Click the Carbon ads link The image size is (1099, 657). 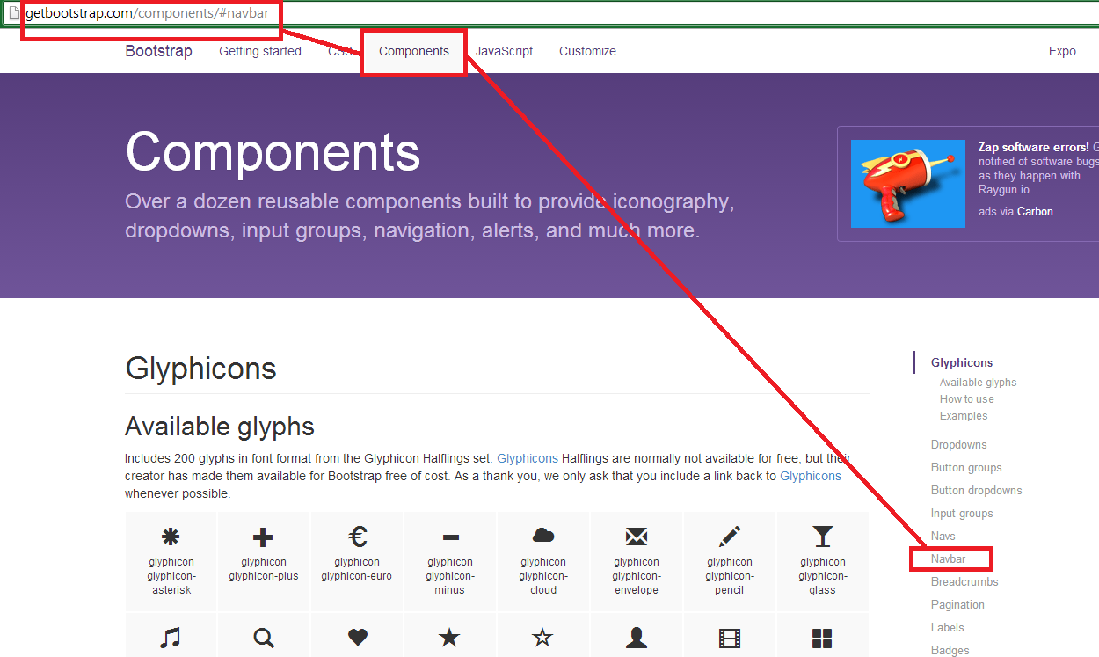[x=1035, y=211]
